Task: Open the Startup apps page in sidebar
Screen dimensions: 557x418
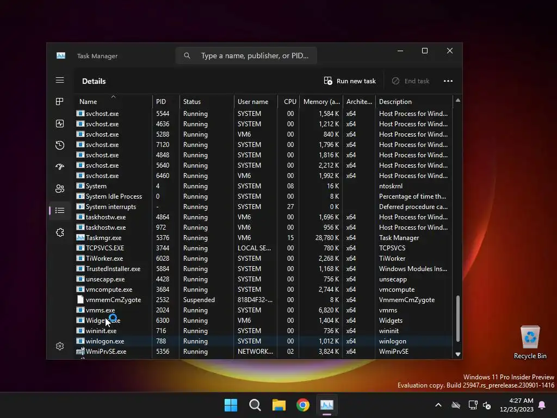Action: (x=60, y=167)
